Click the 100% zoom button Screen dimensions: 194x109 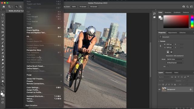click(x=74, y=7)
